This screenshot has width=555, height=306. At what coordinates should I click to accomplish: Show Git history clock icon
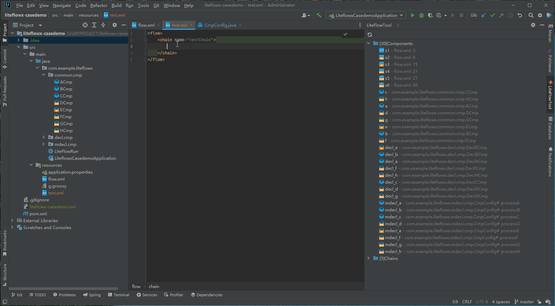pyautogui.click(x=511, y=15)
